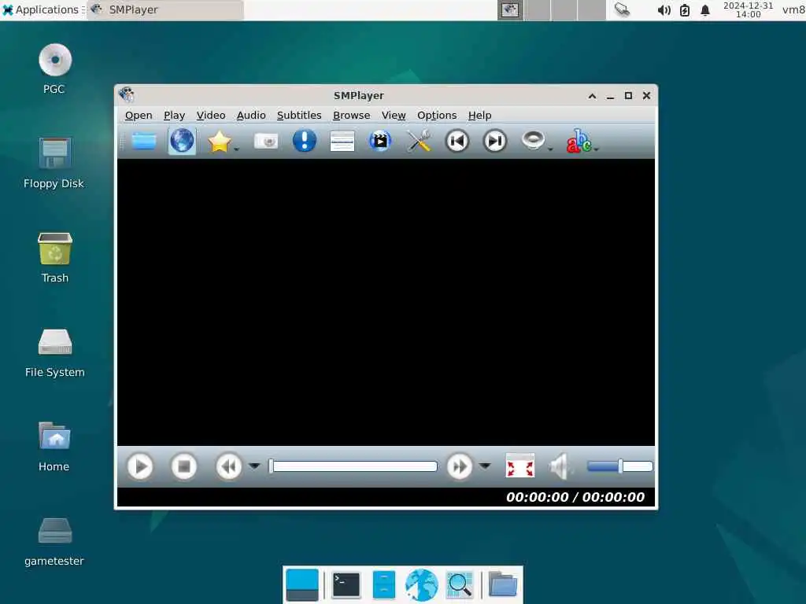
Task: Go to next item in playlist
Action: [495, 141]
